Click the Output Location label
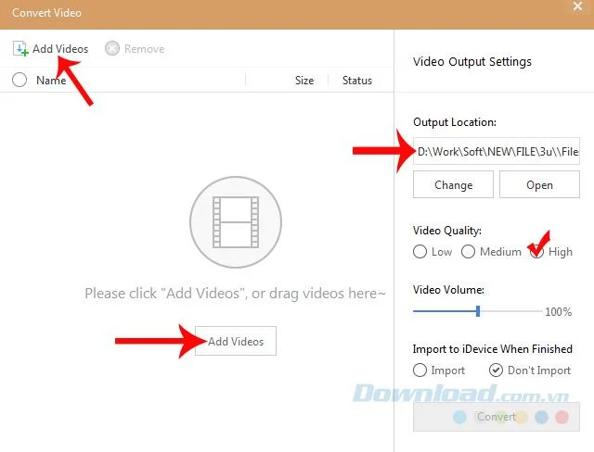This screenshot has width=594, height=452. (x=455, y=122)
